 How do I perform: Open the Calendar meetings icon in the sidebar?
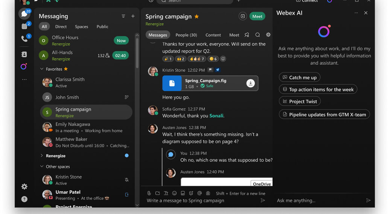coord(24,26)
